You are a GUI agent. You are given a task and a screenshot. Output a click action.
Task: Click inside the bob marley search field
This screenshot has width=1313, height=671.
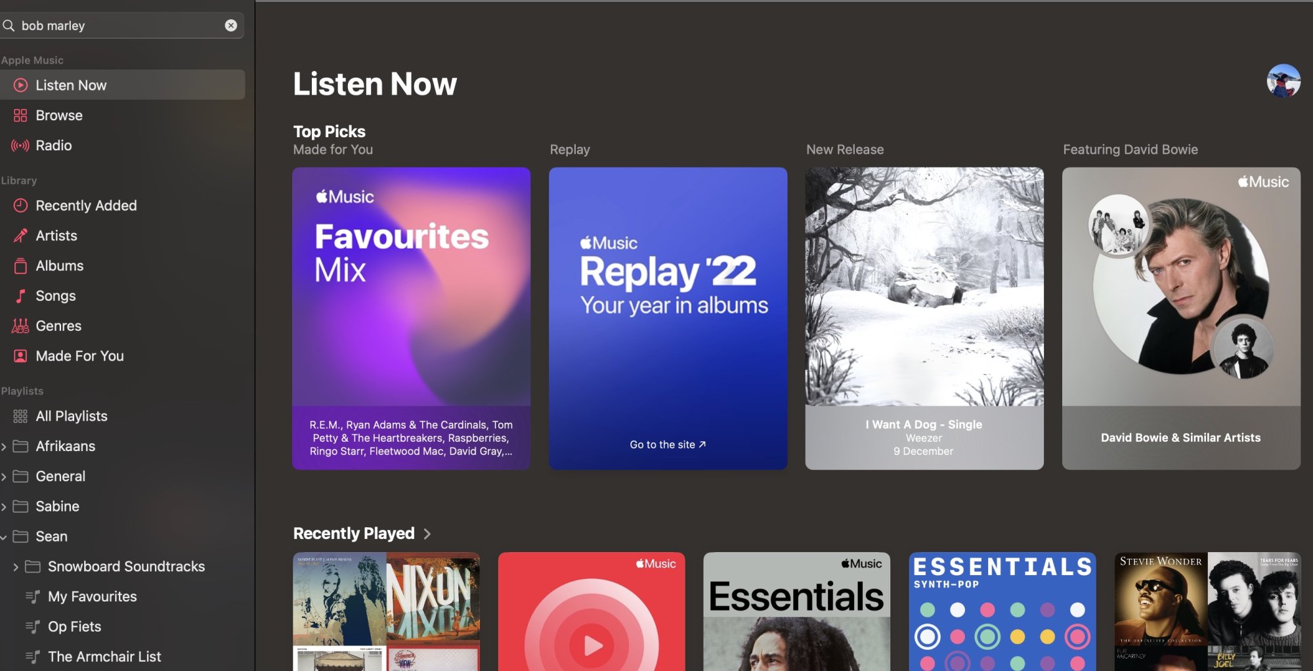(x=121, y=26)
